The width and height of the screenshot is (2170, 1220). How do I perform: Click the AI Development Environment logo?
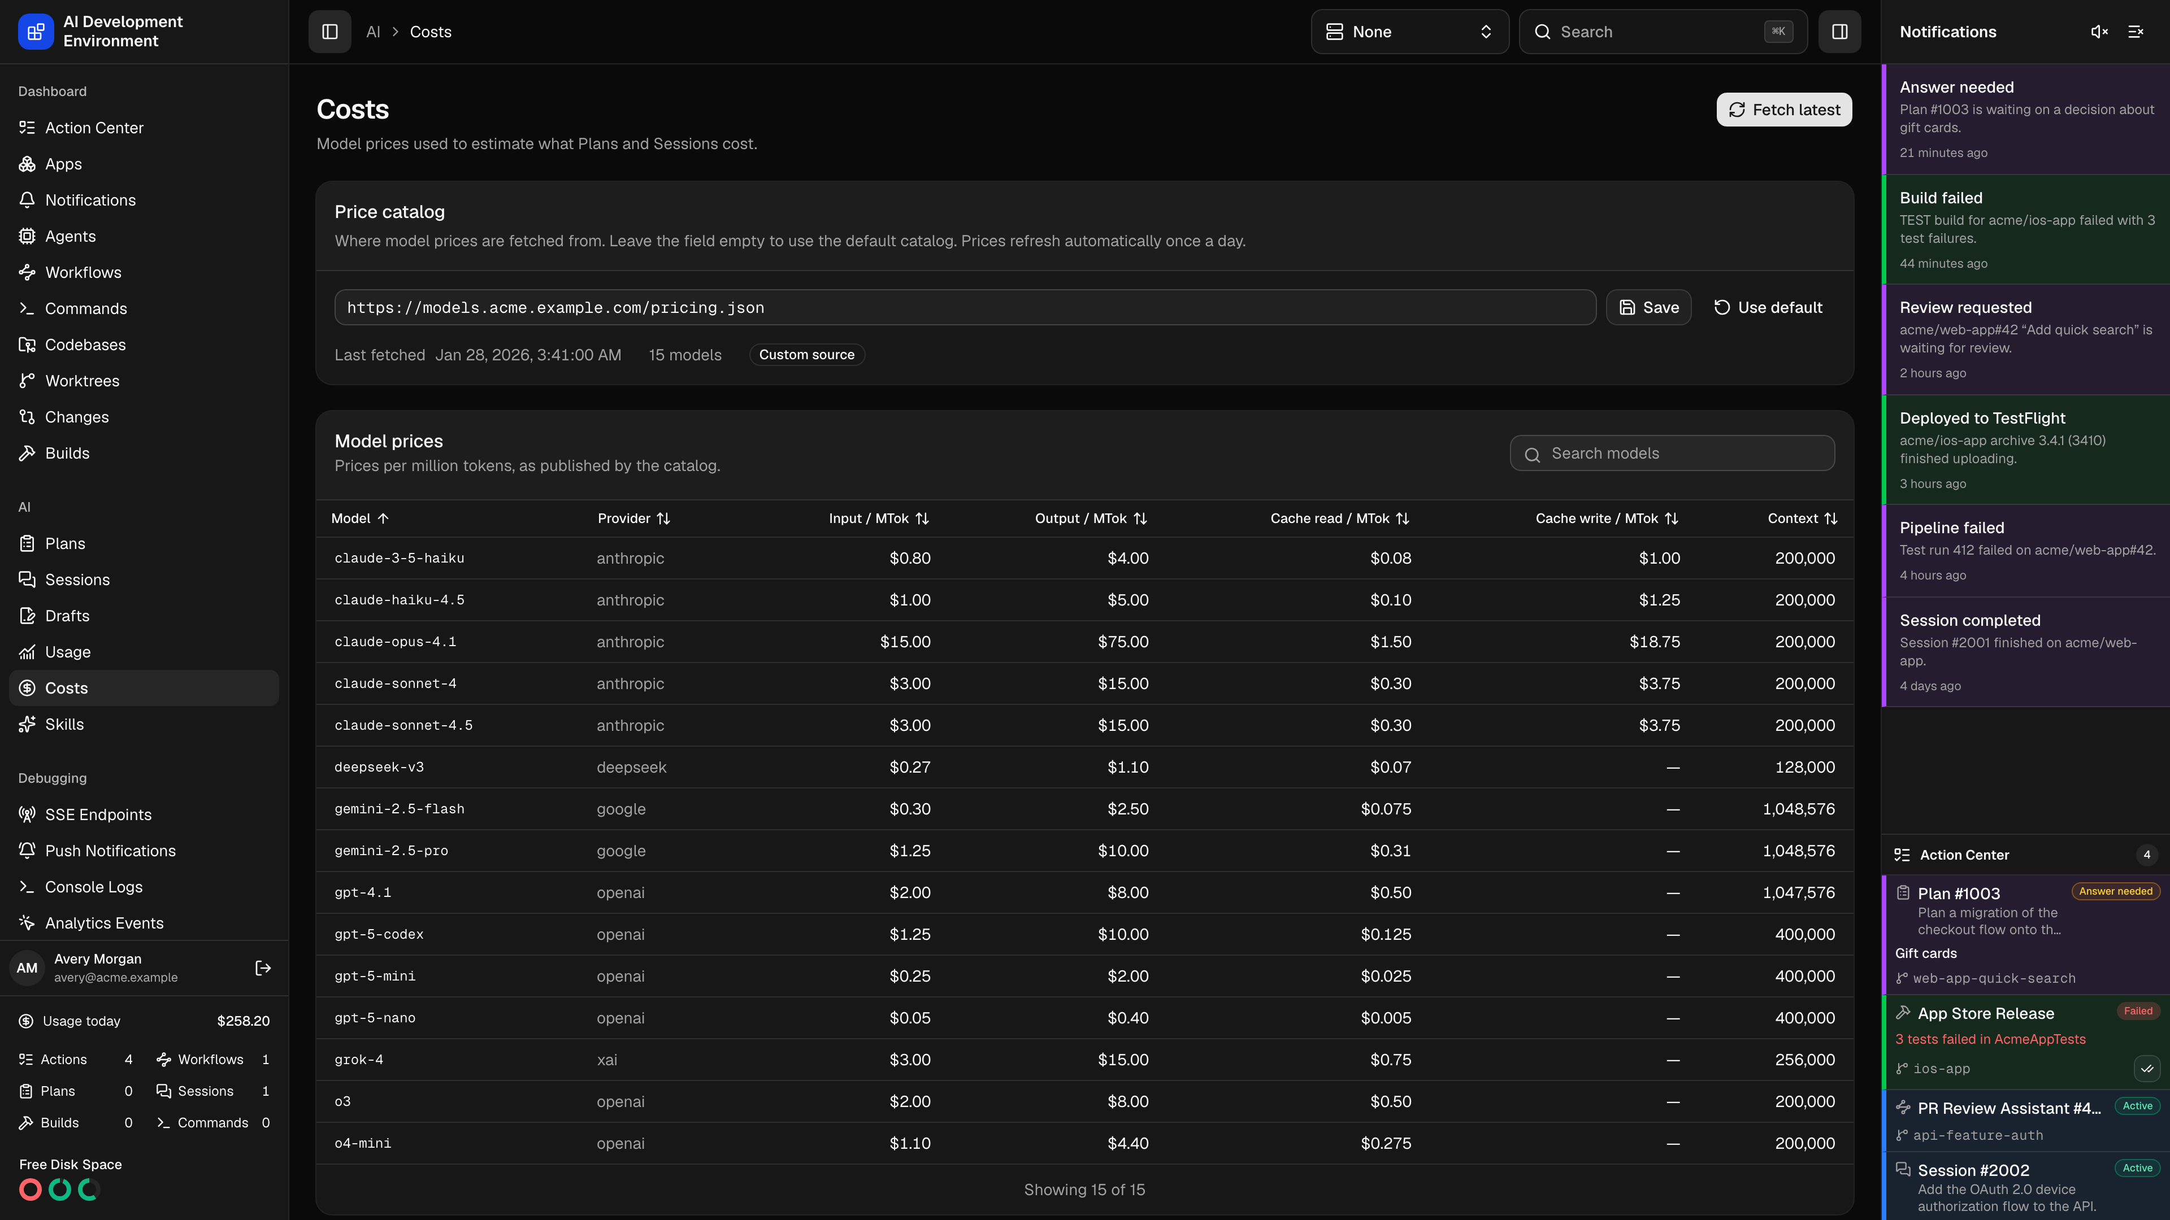coord(36,31)
